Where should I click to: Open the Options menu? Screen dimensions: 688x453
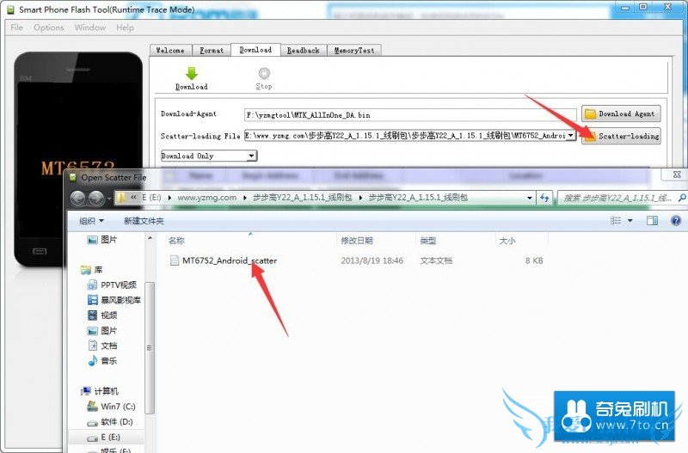tap(49, 28)
